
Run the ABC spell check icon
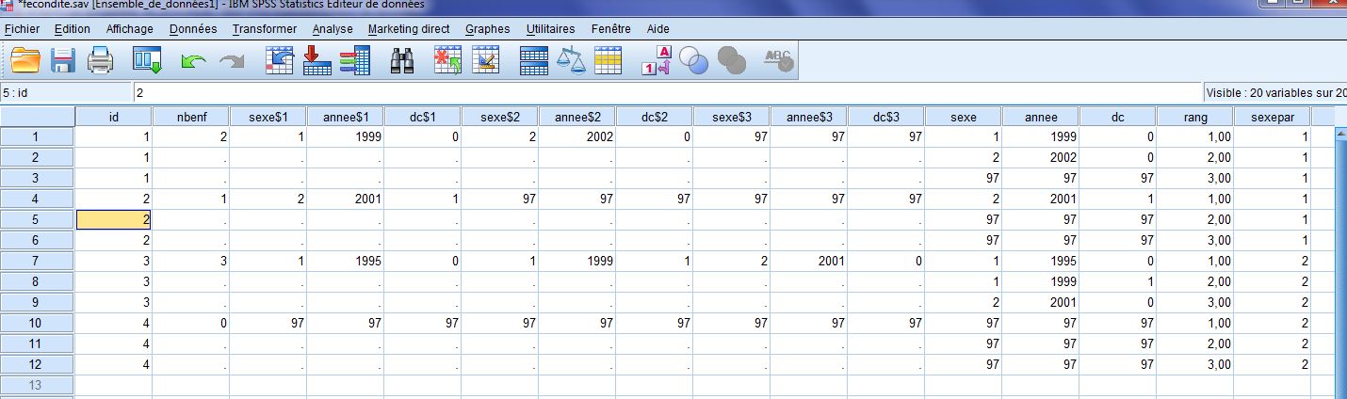point(778,61)
